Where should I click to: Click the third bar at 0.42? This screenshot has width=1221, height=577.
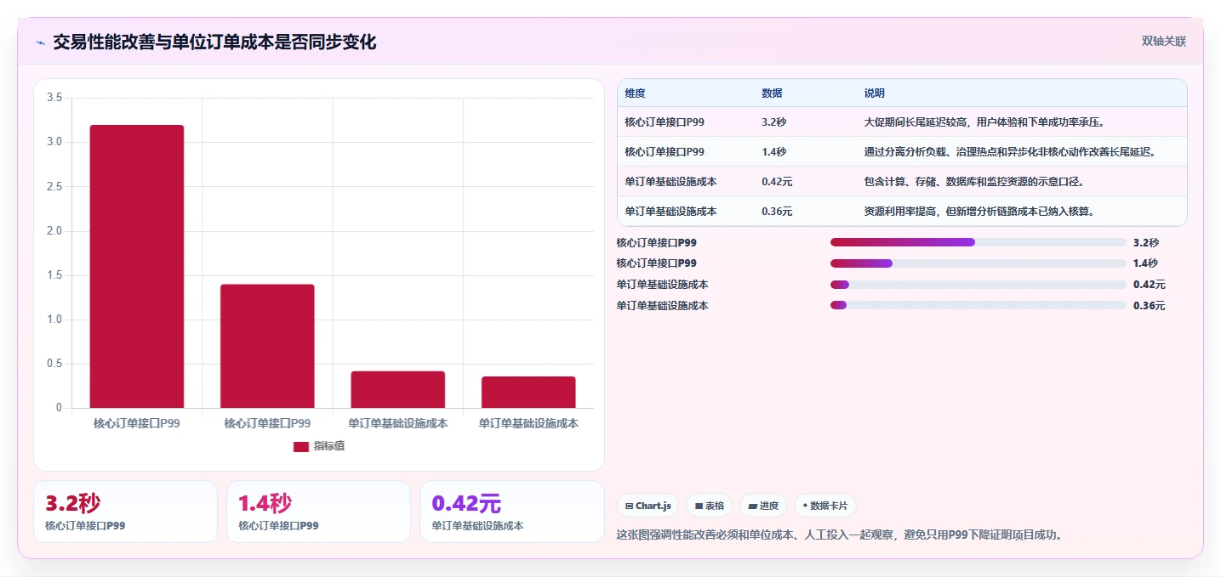[397, 389]
